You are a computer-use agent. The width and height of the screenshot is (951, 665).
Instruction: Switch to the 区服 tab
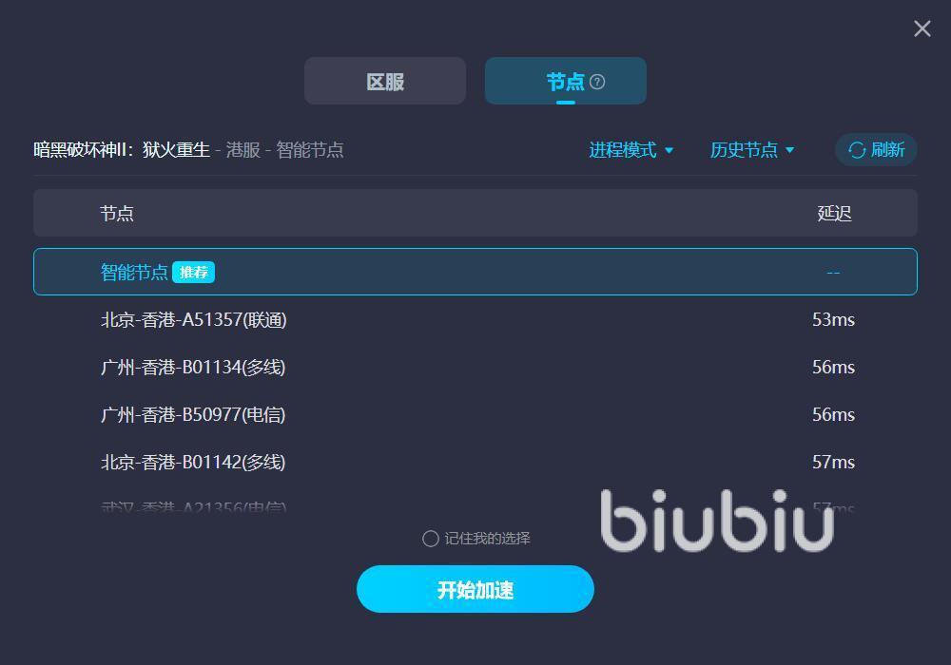(385, 81)
